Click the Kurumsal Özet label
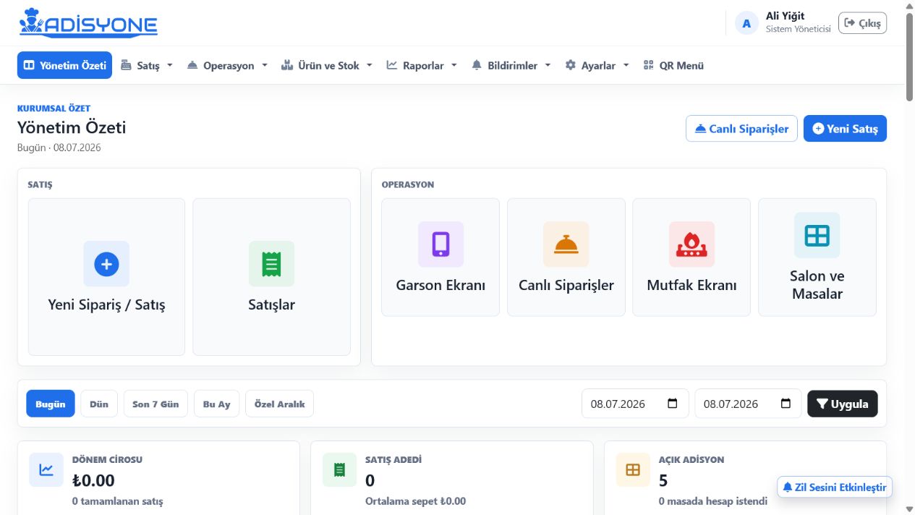 pyautogui.click(x=54, y=108)
